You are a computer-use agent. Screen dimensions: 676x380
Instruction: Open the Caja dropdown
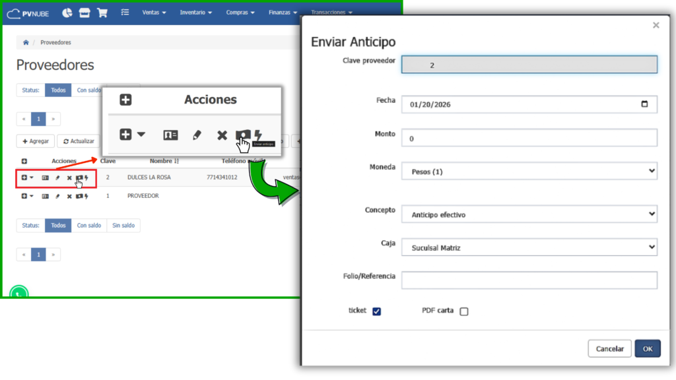coord(529,247)
